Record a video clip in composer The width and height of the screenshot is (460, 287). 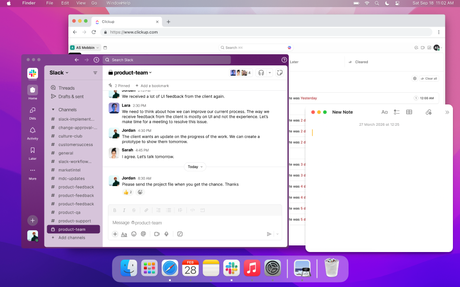[x=157, y=234]
